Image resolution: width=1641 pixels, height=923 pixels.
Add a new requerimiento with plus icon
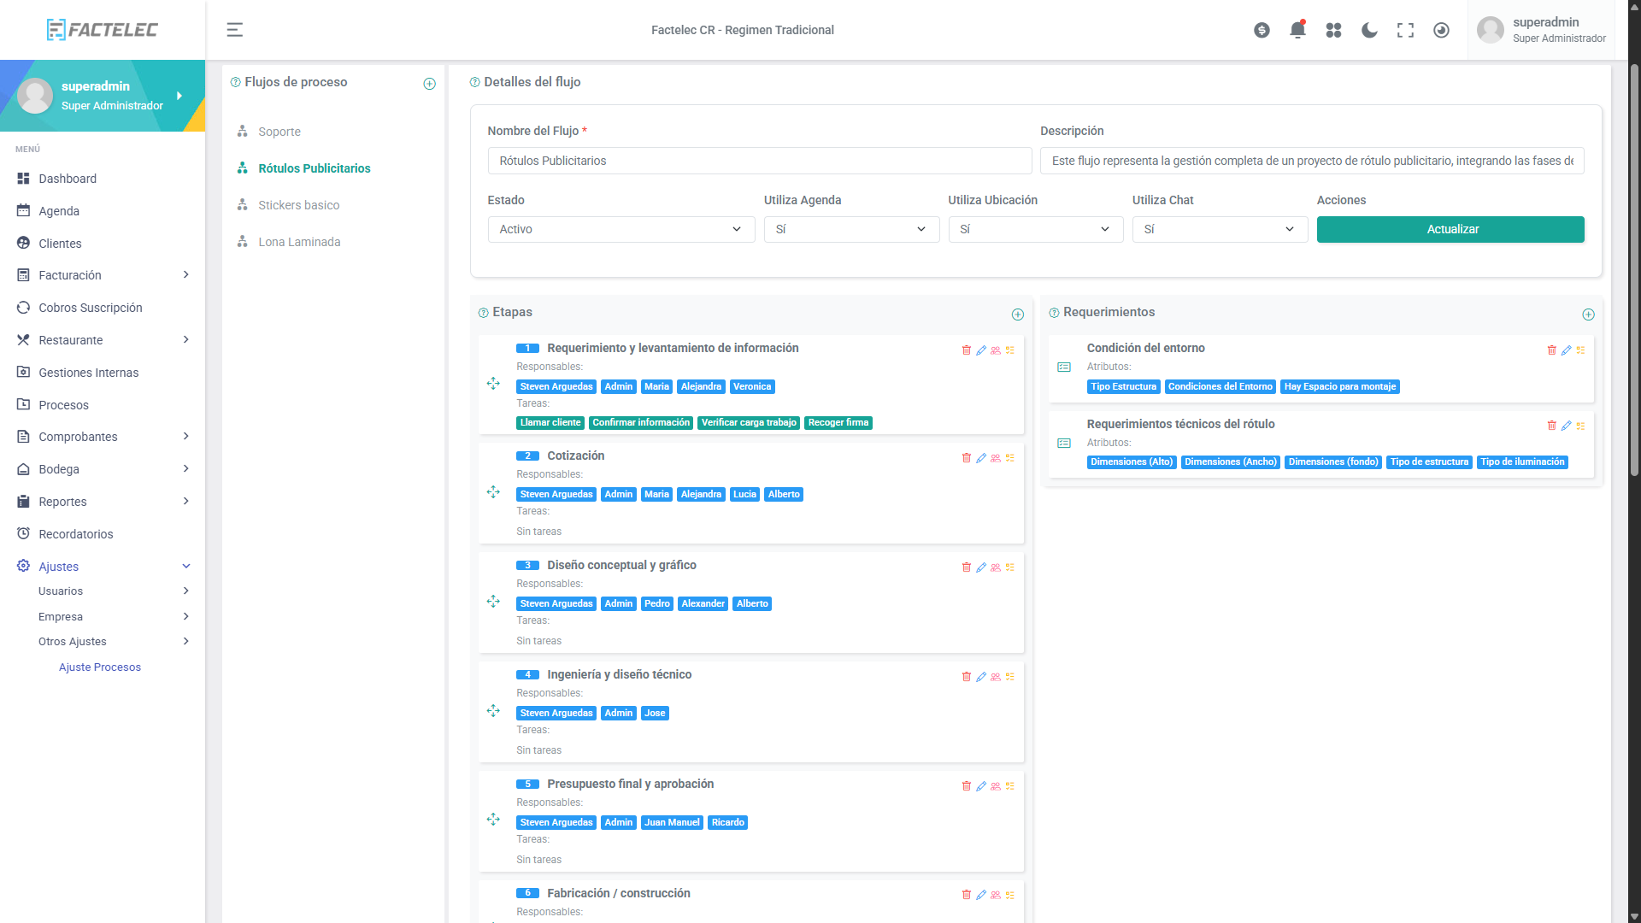click(1588, 315)
